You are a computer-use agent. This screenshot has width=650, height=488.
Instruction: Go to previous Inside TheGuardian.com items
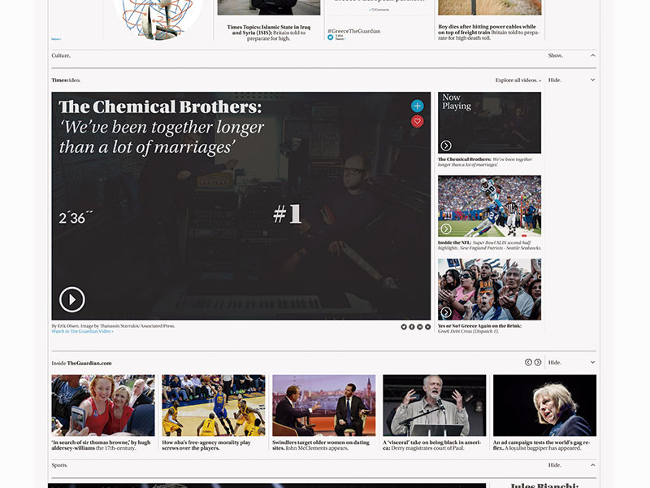pos(528,362)
